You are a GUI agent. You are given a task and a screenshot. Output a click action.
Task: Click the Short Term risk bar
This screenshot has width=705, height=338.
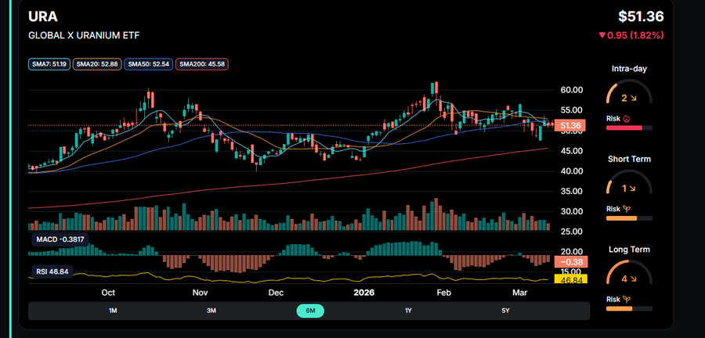[629, 218]
